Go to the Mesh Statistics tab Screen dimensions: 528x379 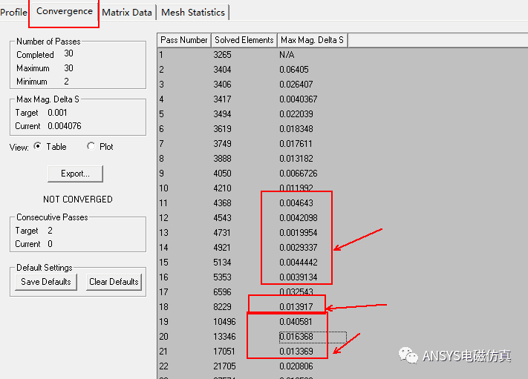point(192,12)
